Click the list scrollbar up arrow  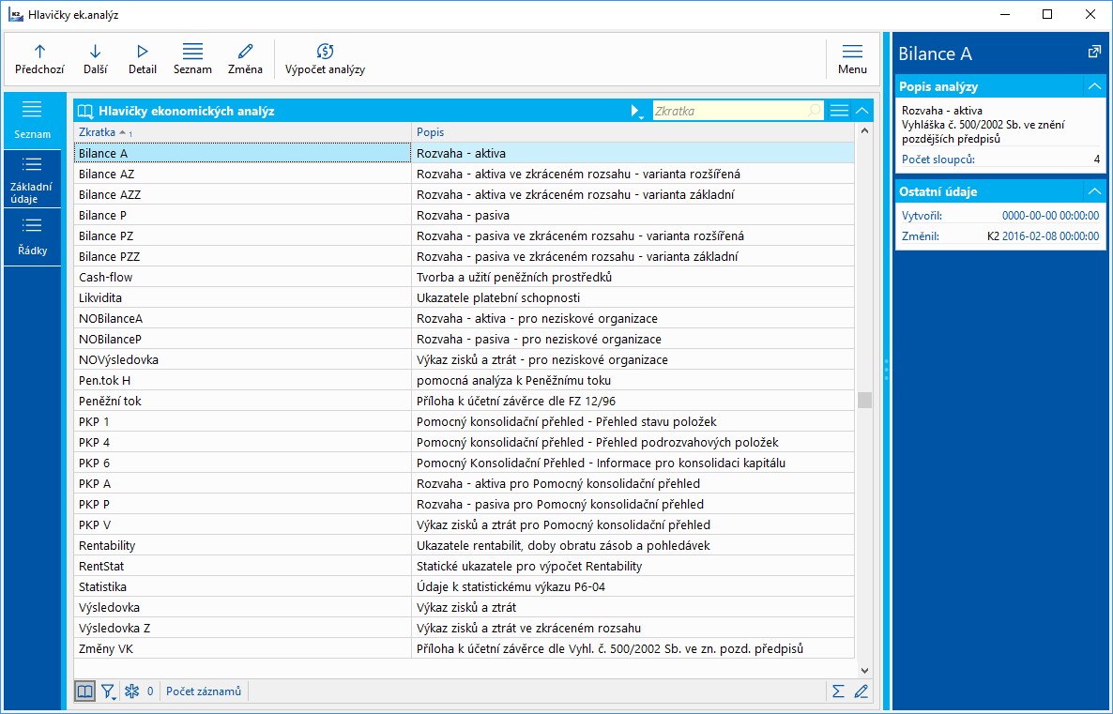(x=864, y=131)
